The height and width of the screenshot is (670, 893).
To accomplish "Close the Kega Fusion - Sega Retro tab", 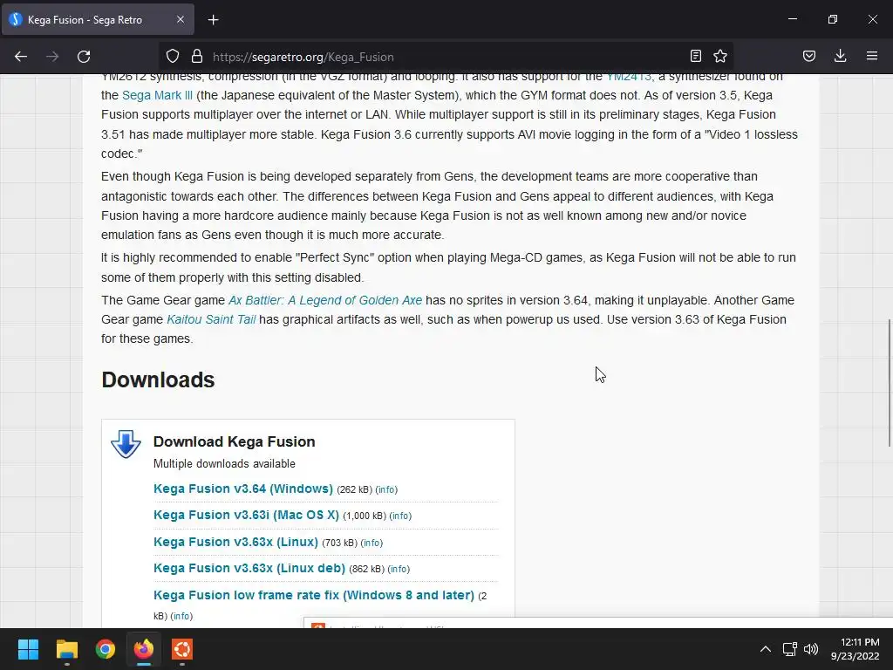I will click(181, 19).
